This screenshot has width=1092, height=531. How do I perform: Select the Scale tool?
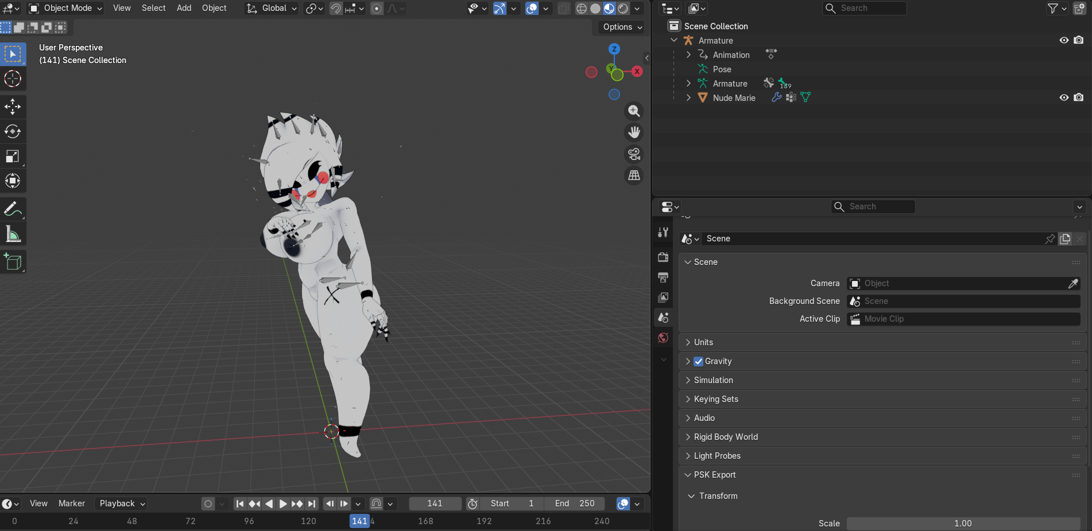[x=13, y=156]
